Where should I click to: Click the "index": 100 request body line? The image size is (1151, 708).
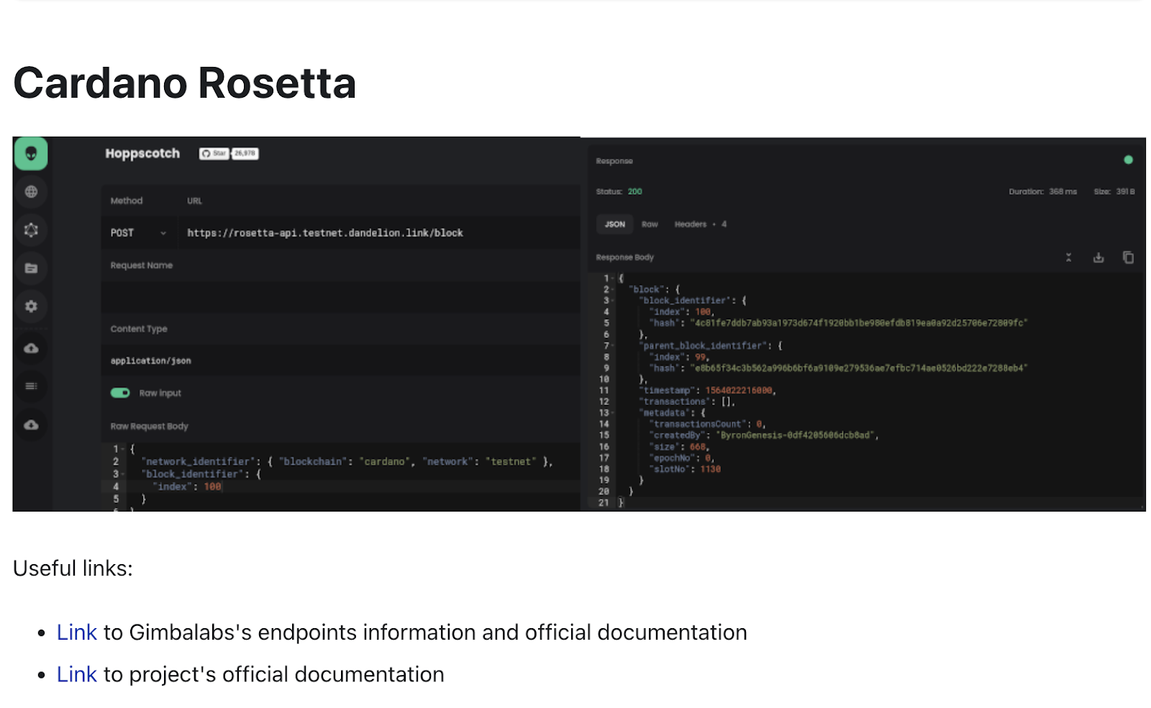coord(188,487)
